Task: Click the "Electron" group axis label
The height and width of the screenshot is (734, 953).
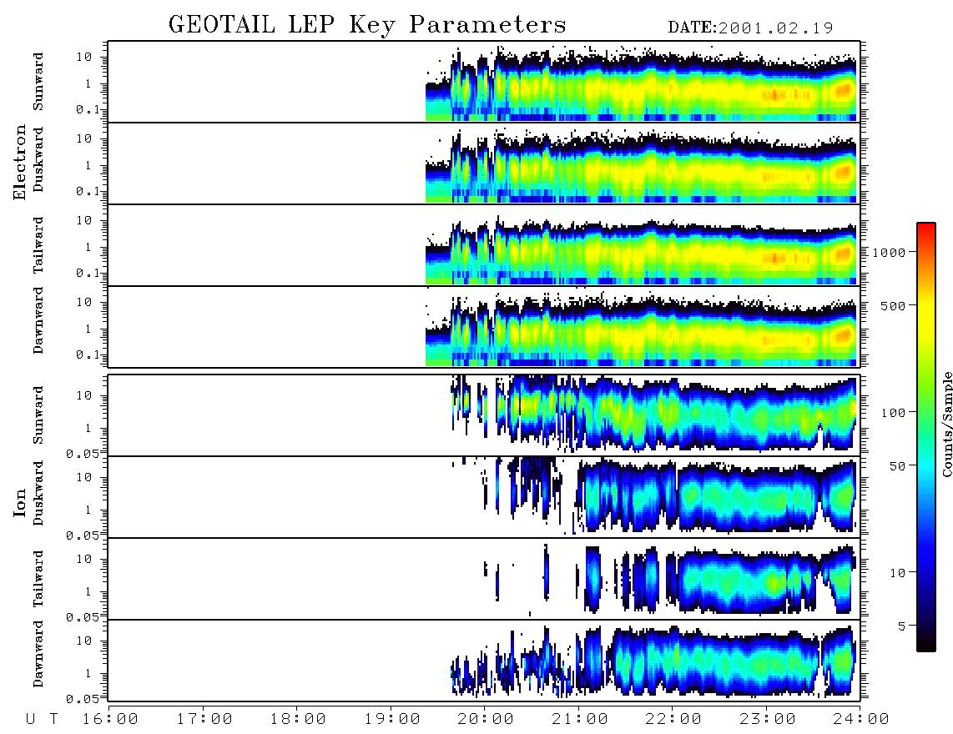Action: (x=20, y=163)
